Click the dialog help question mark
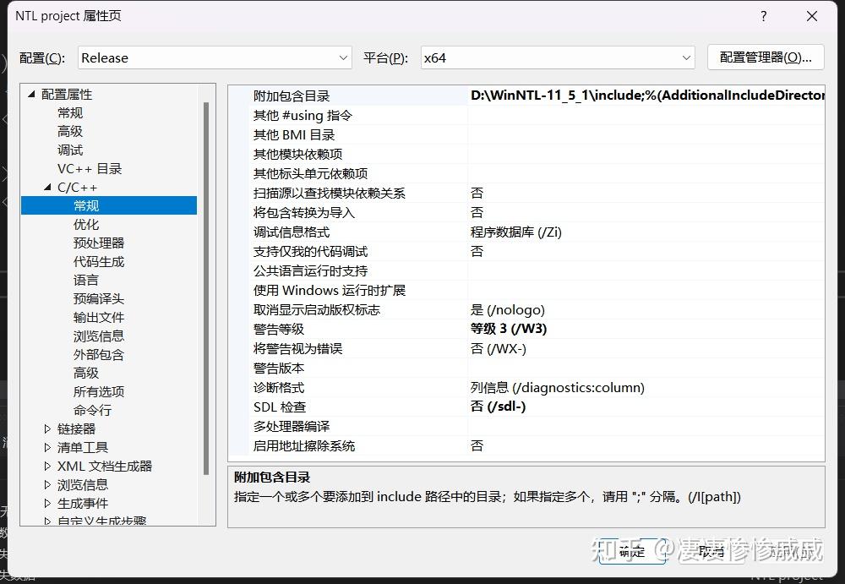845x584 pixels. 763,15
